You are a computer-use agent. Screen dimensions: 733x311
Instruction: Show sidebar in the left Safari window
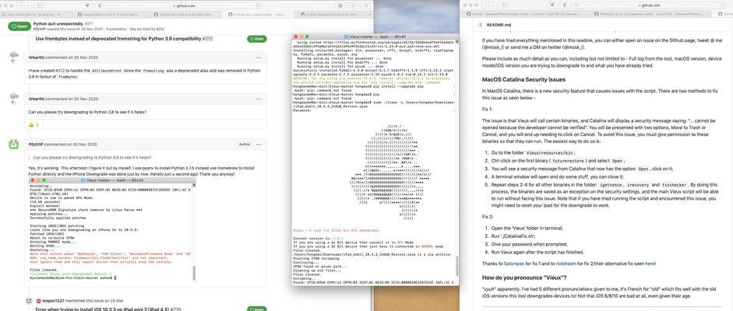(40, 5)
